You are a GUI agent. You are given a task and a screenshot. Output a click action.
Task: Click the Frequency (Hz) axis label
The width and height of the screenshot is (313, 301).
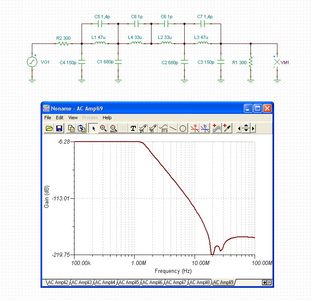pyautogui.click(x=173, y=271)
